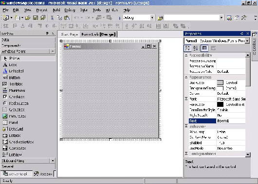
Task: Open the Add New Item dropdown arrow
Action: 22,18
